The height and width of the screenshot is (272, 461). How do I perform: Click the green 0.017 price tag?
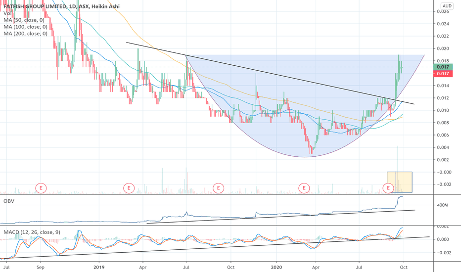pos(443,67)
